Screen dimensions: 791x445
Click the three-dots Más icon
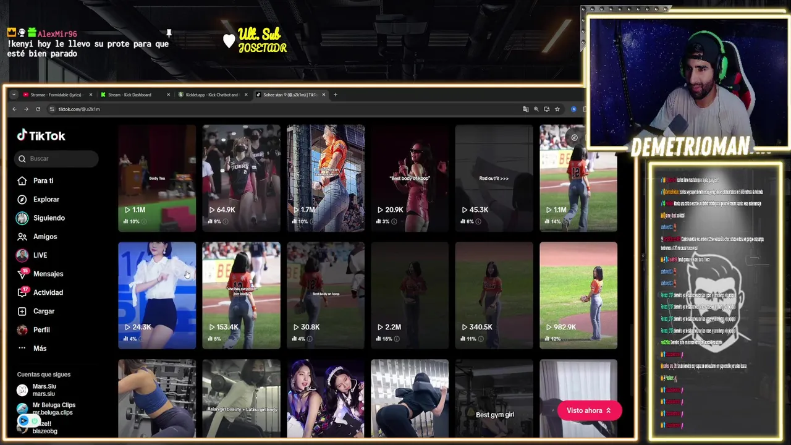click(x=22, y=349)
